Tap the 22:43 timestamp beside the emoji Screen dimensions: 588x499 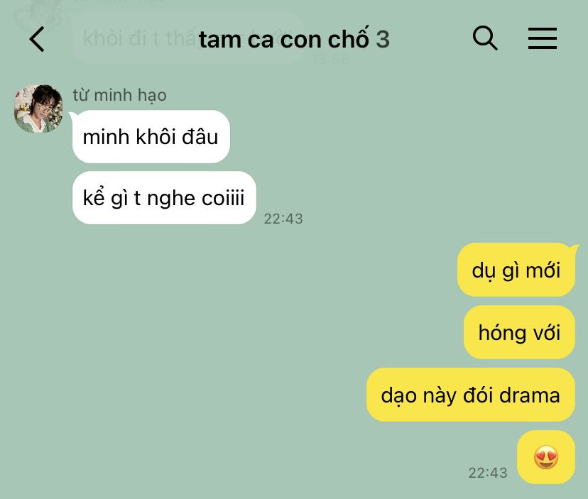coord(487,473)
